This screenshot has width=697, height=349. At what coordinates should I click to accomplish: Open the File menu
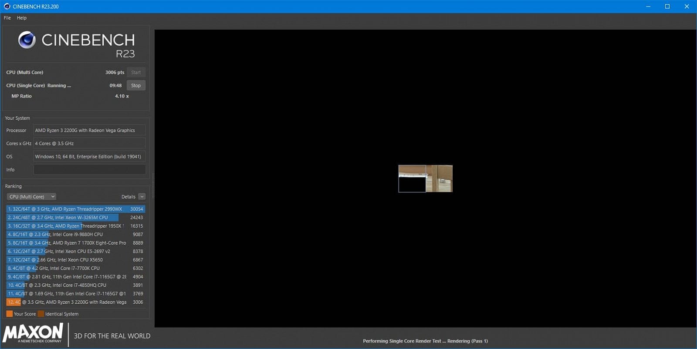click(7, 18)
